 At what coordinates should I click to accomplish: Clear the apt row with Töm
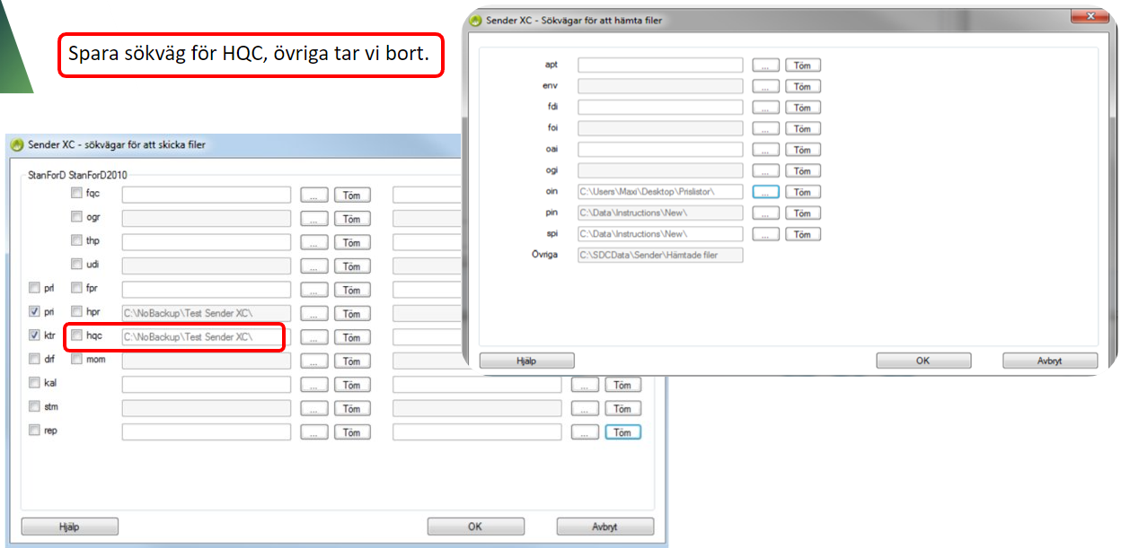pyautogui.click(x=803, y=65)
